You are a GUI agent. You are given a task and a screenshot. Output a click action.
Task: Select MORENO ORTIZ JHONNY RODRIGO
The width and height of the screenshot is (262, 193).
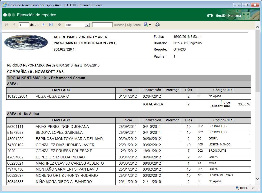[67, 175]
